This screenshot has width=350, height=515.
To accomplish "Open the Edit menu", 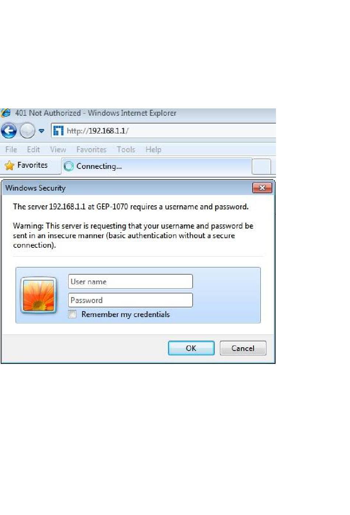I will pyautogui.click(x=33, y=149).
